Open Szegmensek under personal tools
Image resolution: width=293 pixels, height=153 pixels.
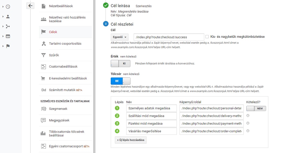click(58, 109)
